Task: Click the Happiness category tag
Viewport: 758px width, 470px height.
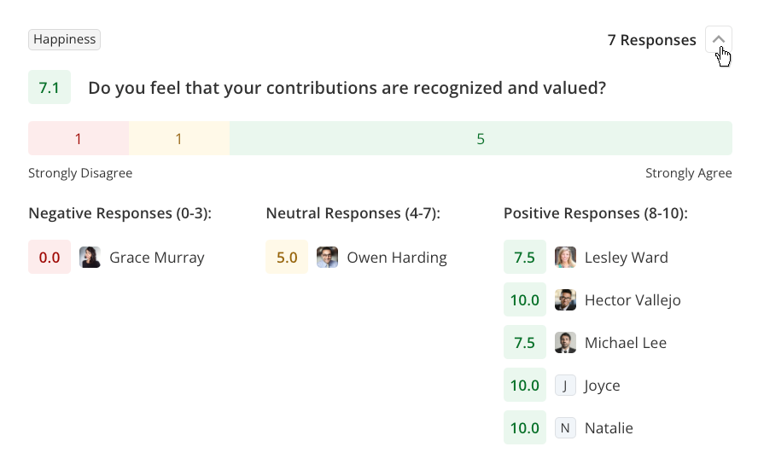Action: point(64,39)
